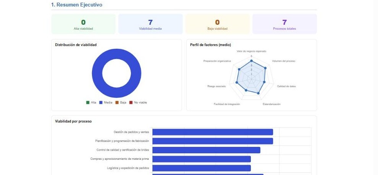Viewport: 378px width, 175px height.
Task: Click the radar point for Estandarización
Action: point(258,93)
